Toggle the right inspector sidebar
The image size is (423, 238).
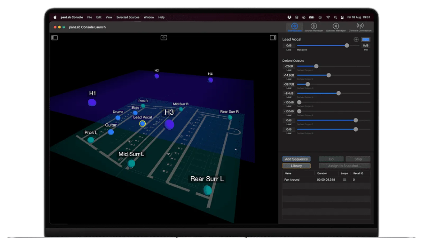(x=273, y=38)
